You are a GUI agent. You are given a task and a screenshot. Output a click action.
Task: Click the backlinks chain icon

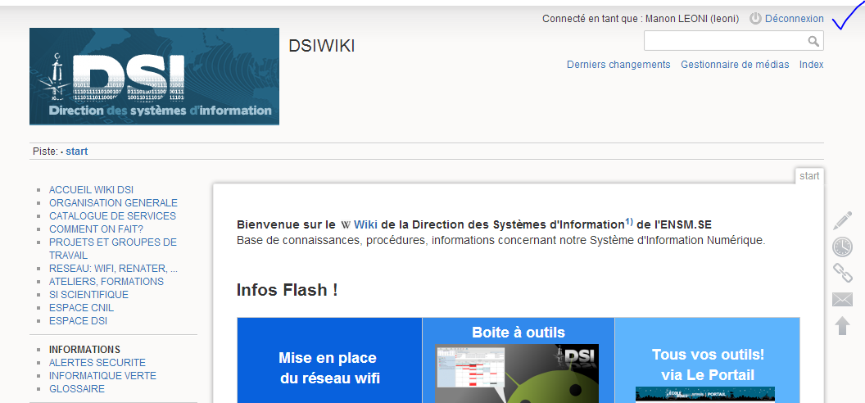842,273
